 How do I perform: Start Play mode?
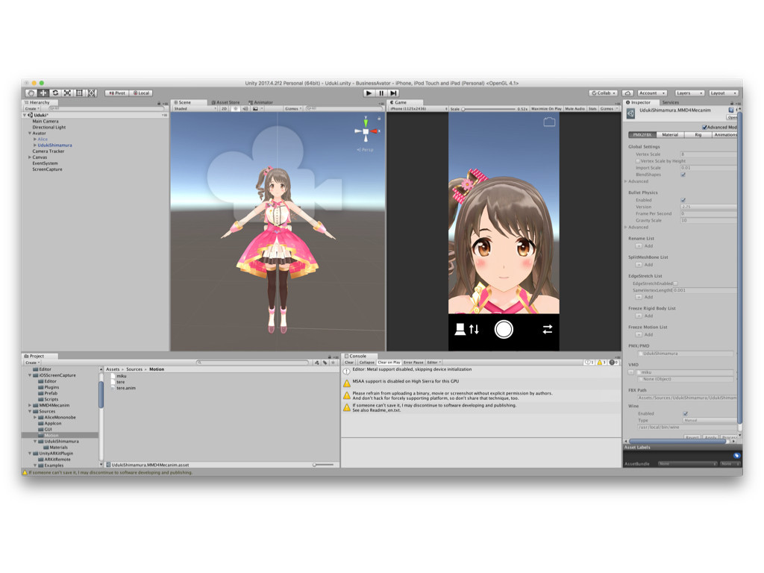pos(369,93)
